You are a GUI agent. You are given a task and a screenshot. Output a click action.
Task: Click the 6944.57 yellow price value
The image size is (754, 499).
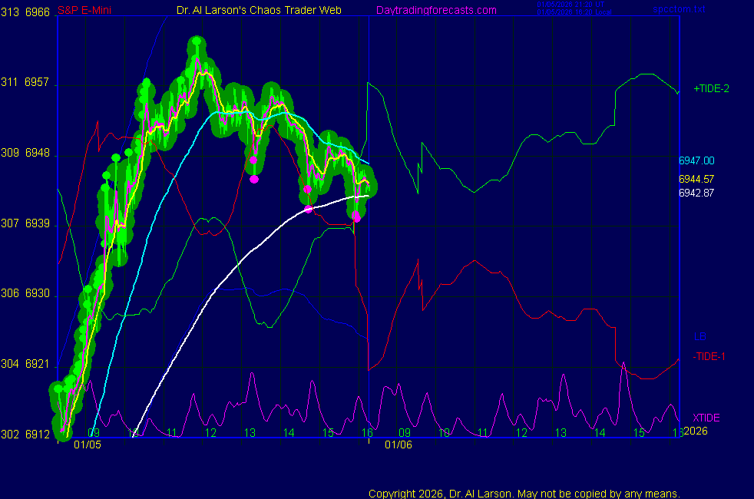click(x=696, y=179)
